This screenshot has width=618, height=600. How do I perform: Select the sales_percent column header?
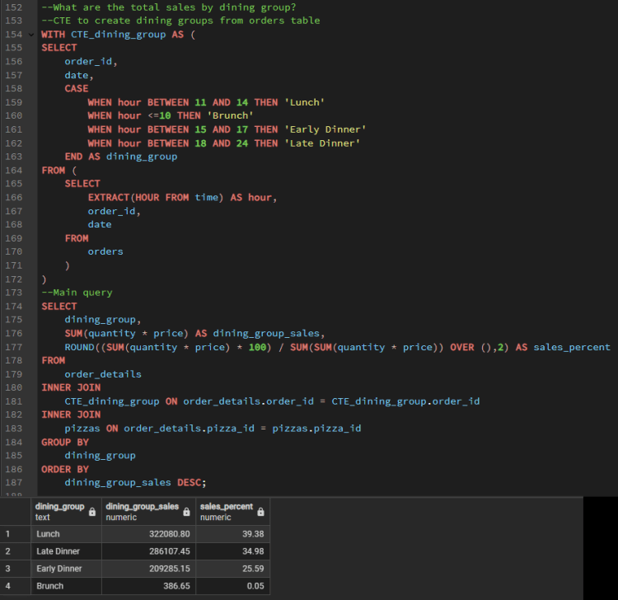[226, 512]
